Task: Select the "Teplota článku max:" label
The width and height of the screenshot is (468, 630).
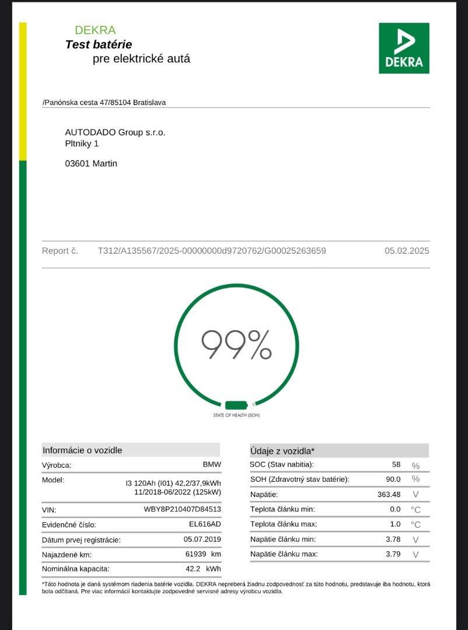Action: (284, 524)
